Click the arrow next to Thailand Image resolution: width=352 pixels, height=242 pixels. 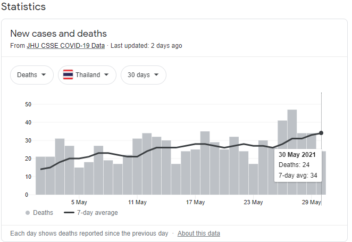(106, 75)
